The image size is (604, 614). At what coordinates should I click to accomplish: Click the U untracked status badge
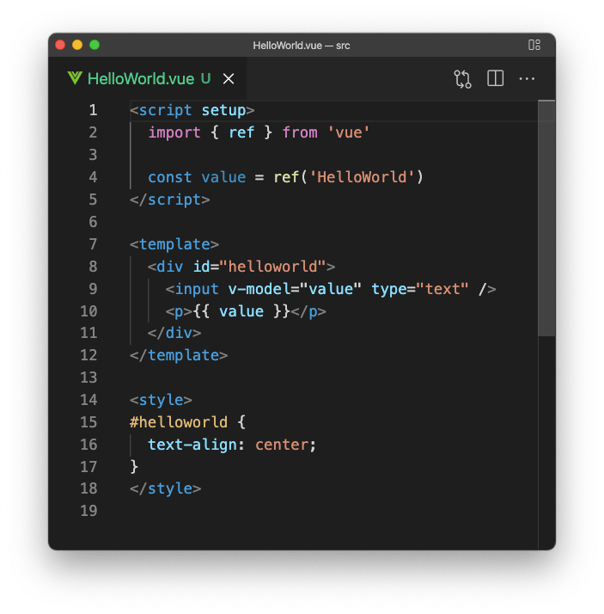(205, 79)
